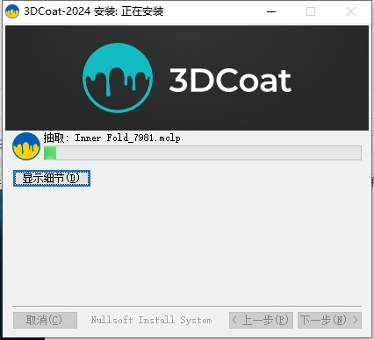This screenshot has height=340, width=374.
Task: Click the 上一步(P) back button
Action: 261,320
